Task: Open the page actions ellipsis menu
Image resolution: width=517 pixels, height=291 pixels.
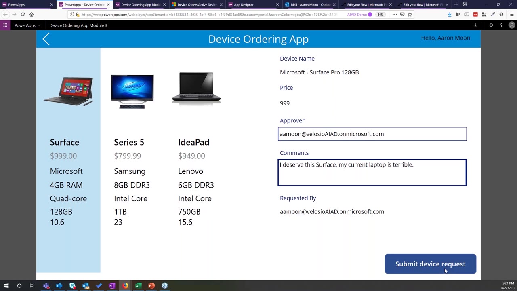Action: (x=395, y=15)
